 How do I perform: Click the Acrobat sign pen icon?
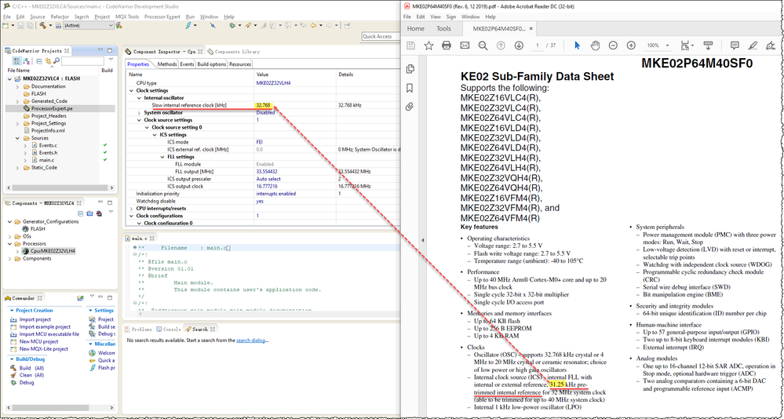(771, 46)
